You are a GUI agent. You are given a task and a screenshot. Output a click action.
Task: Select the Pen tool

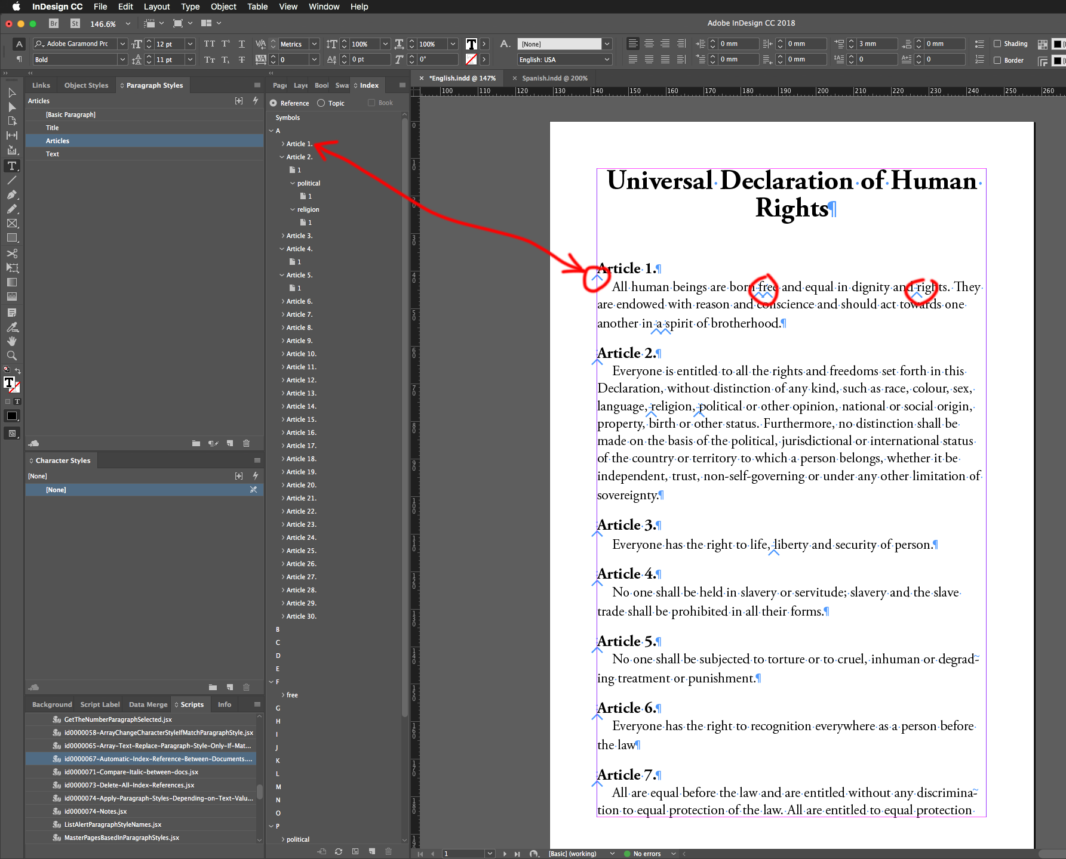pos(12,194)
